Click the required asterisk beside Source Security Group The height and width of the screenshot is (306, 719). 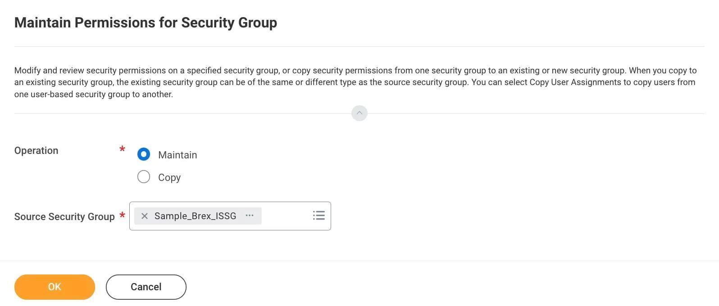(122, 215)
